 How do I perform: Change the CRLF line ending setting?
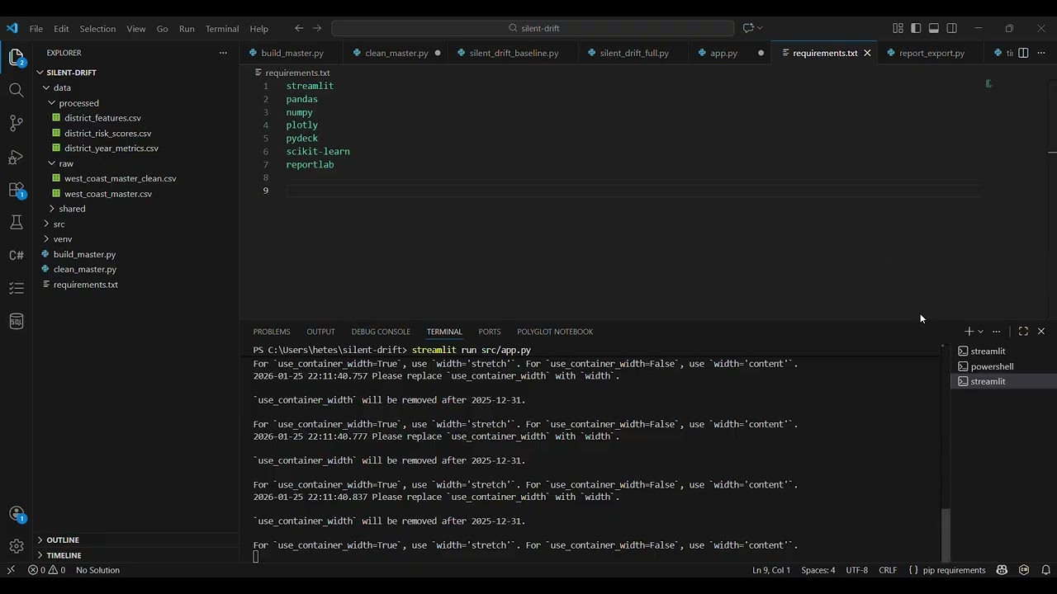(888, 570)
